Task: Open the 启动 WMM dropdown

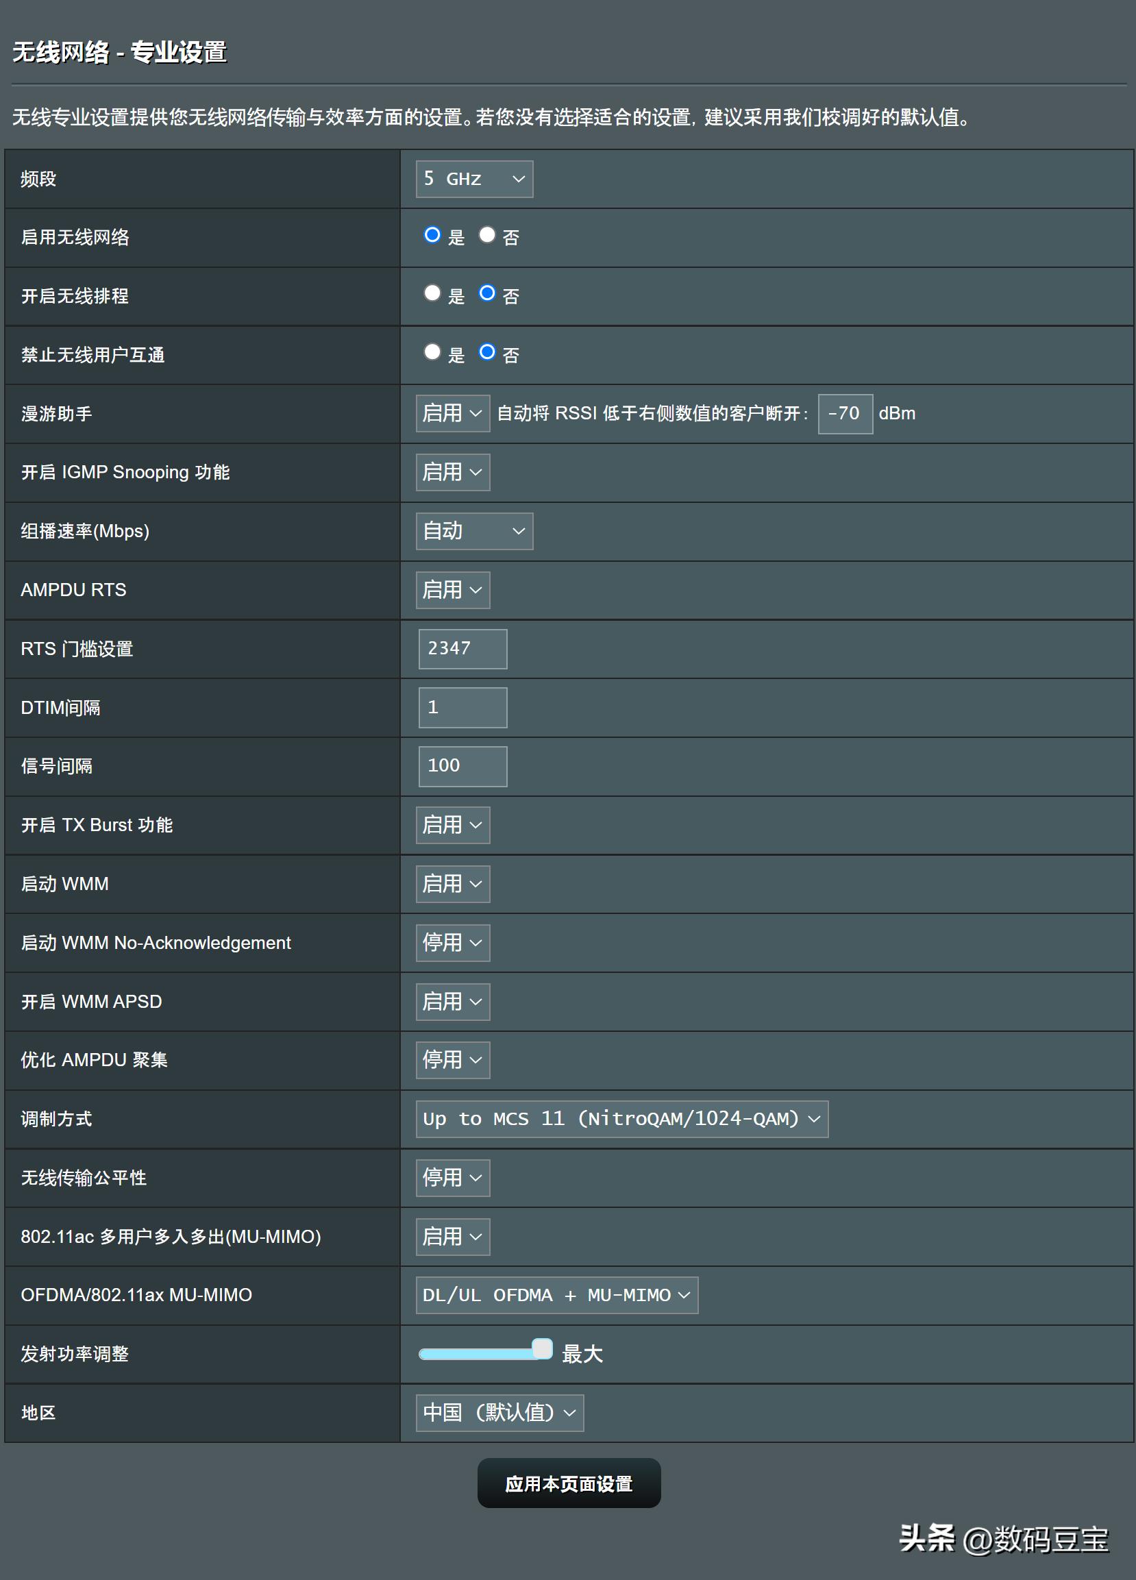Action: click(452, 883)
